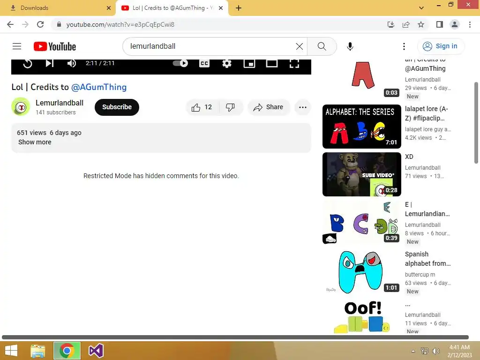Sign in to YouTube
Screen dimensions: 480x360
[x=441, y=46]
